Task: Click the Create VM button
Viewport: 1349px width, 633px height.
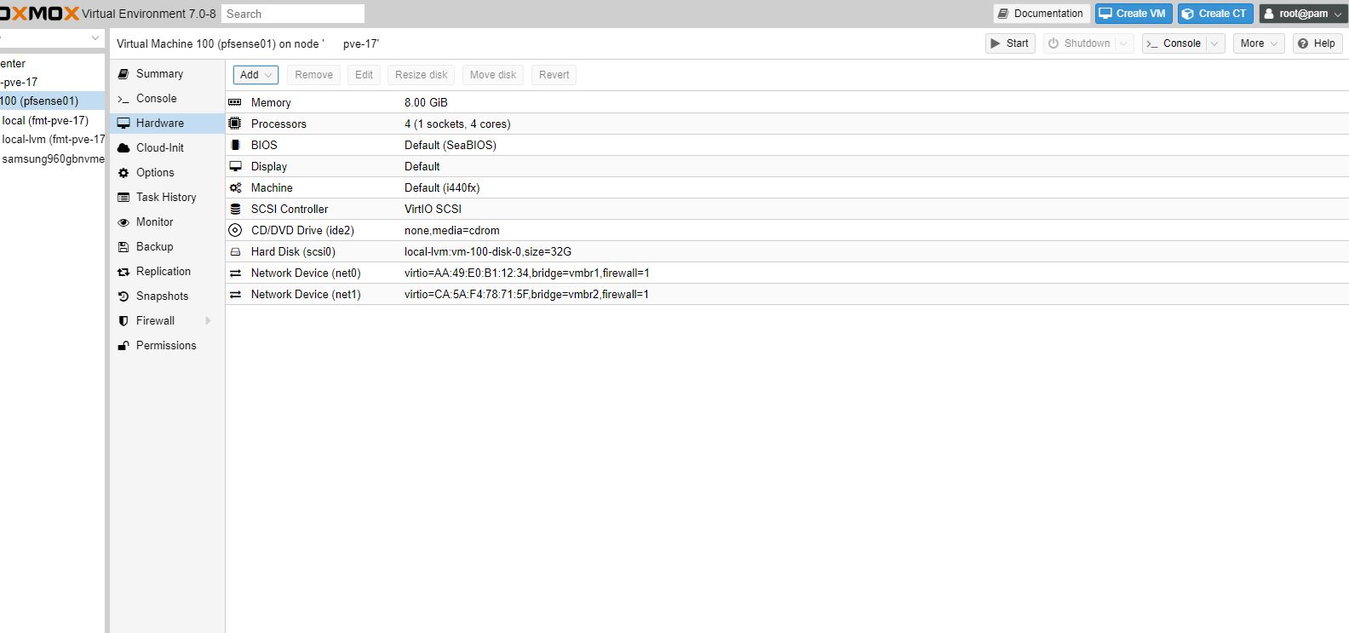Action: click(x=1134, y=14)
